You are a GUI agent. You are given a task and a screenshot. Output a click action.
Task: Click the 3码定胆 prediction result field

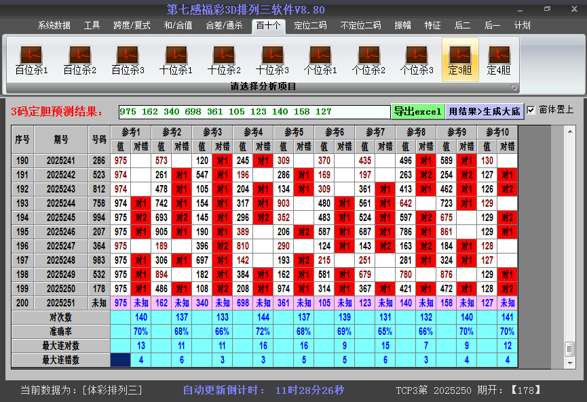point(254,112)
